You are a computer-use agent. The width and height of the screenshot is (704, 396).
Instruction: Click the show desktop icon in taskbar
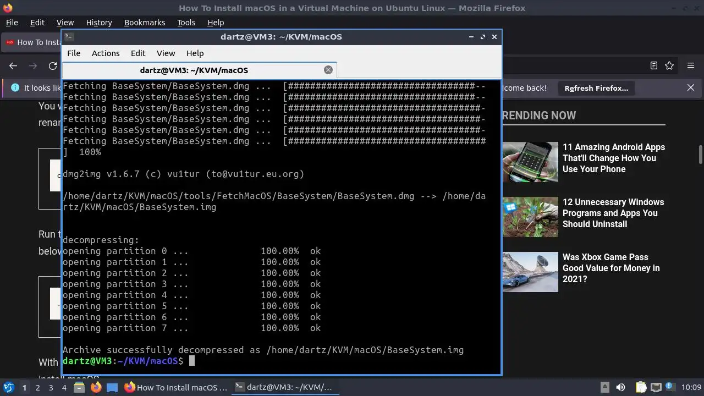pos(112,388)
